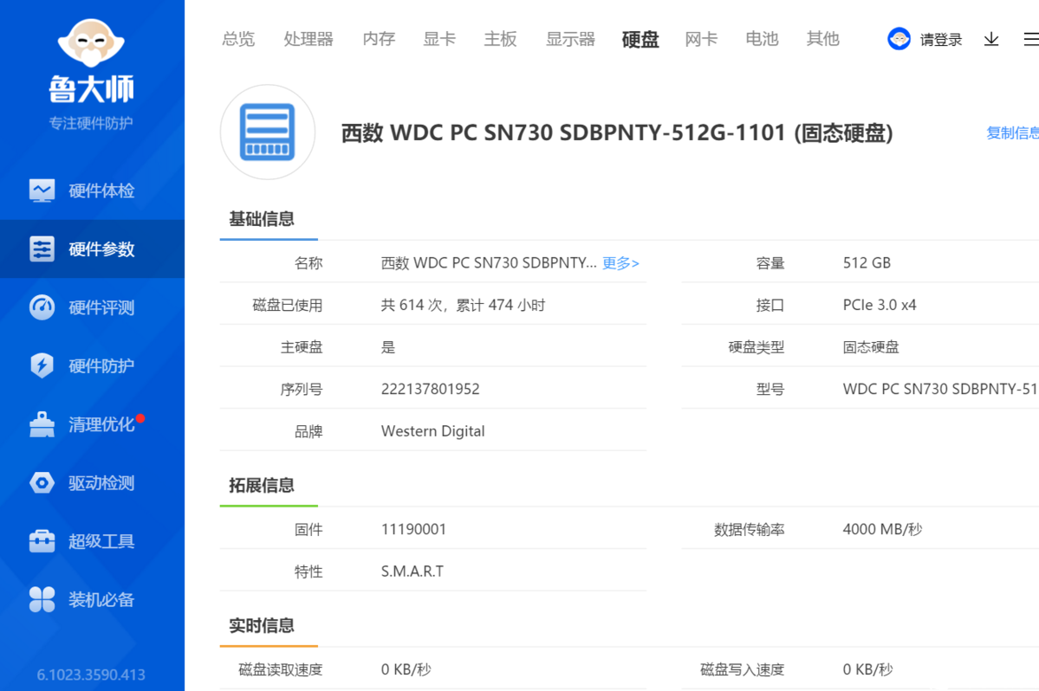The width and height of the screenshot is (1039, 691).
Task: Click the S.M.A.R.T feature value
Action: (412, 572)
